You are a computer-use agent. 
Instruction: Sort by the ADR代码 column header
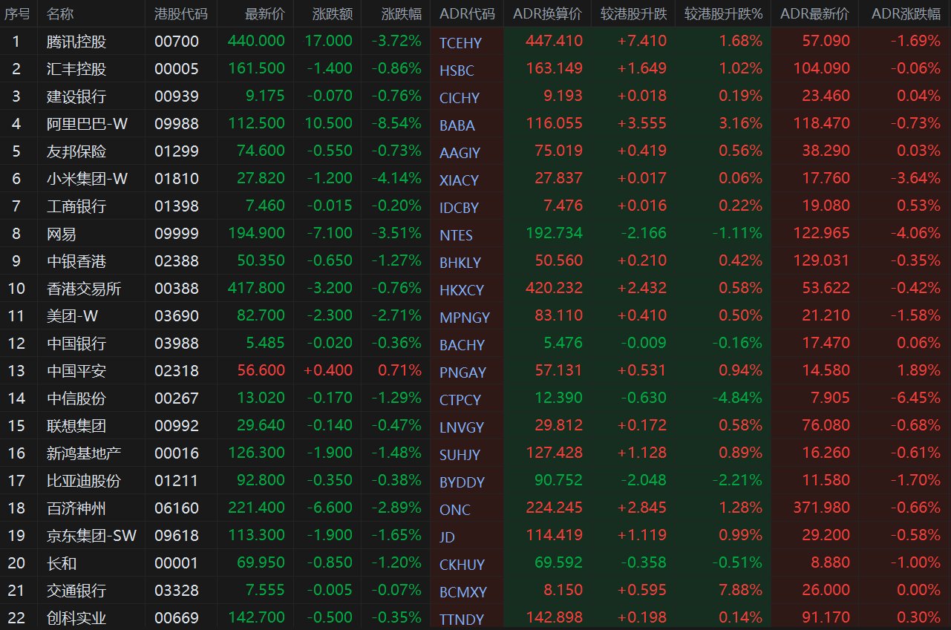coord(467,14)
